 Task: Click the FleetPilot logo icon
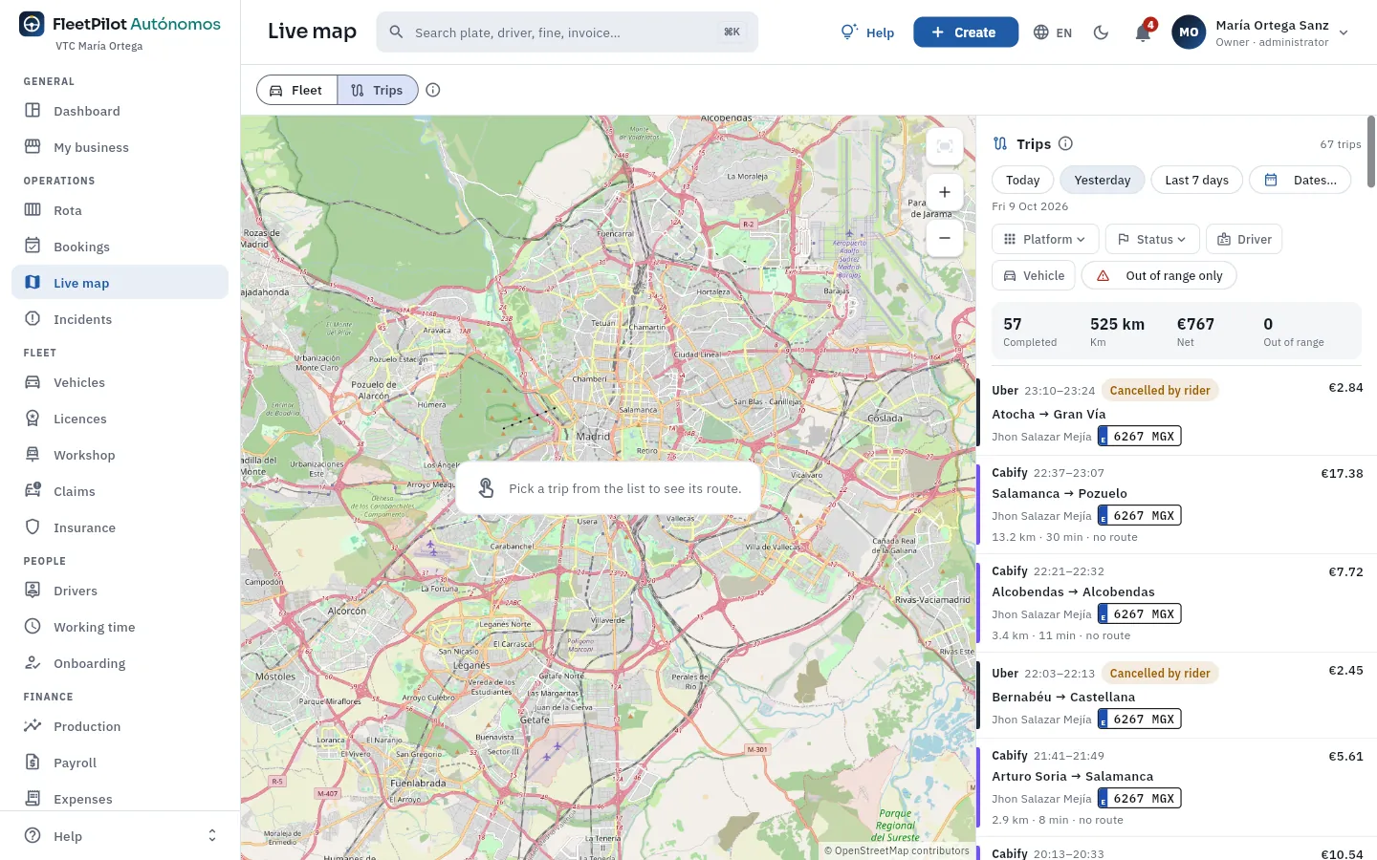point(32,24)
